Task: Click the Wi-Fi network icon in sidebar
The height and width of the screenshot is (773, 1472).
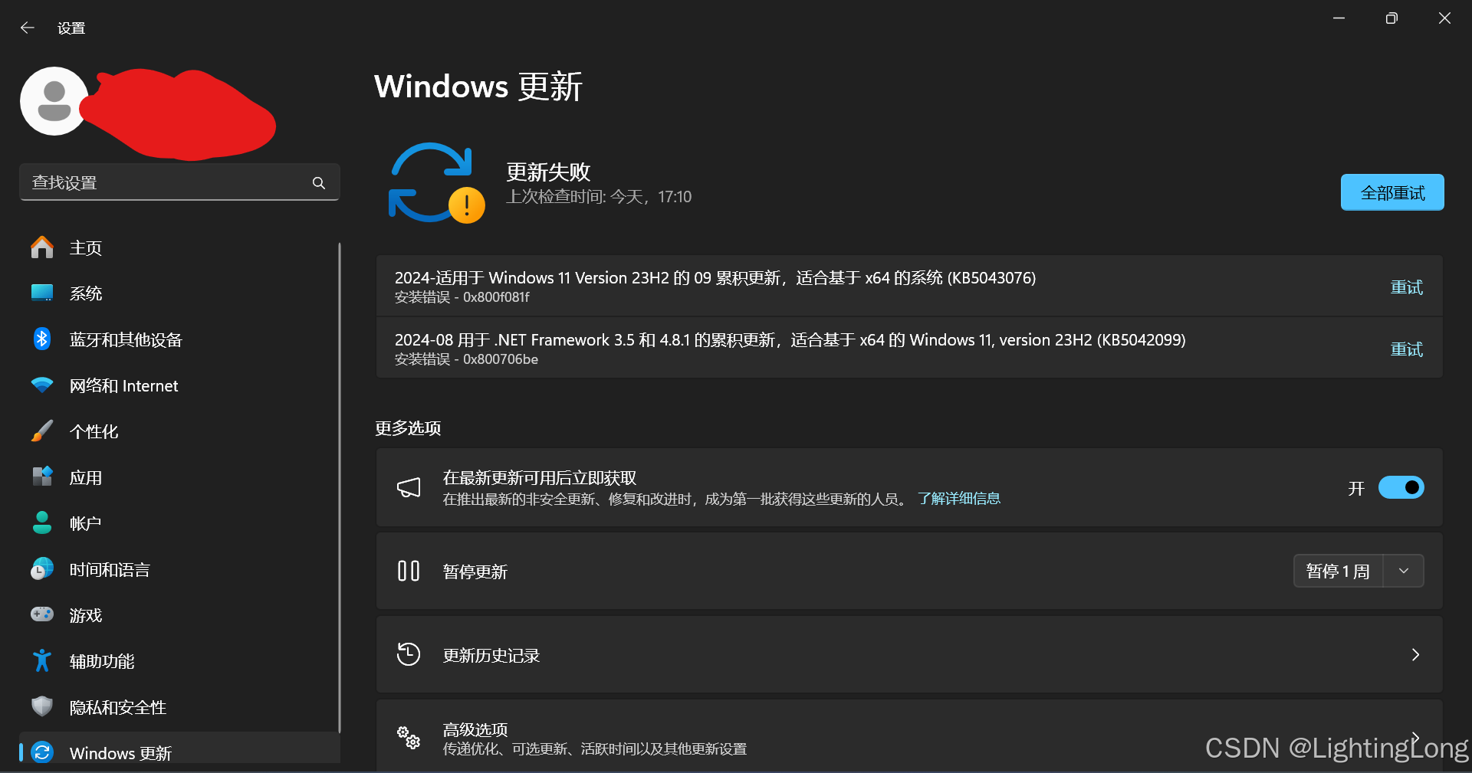Action: tap(42, 385)
